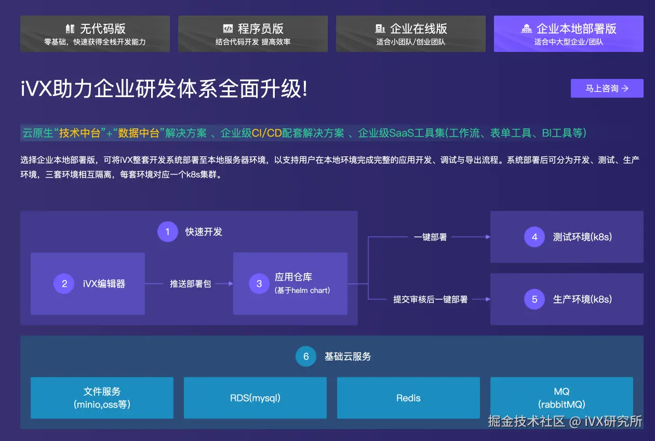Viewport: 655px width, 441px height.
Task: Click the 提交审核后一键部署 label
Action: (x=431, y=299)
